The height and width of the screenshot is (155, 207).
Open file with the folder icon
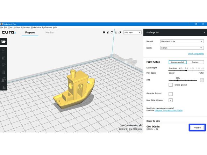click(3, 42)
